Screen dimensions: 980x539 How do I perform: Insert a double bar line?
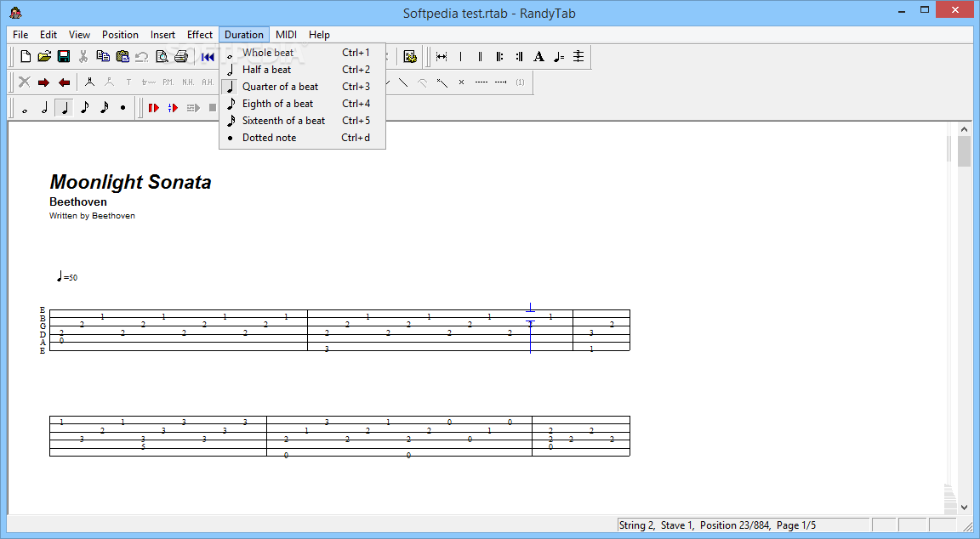[x=480, y=57]
